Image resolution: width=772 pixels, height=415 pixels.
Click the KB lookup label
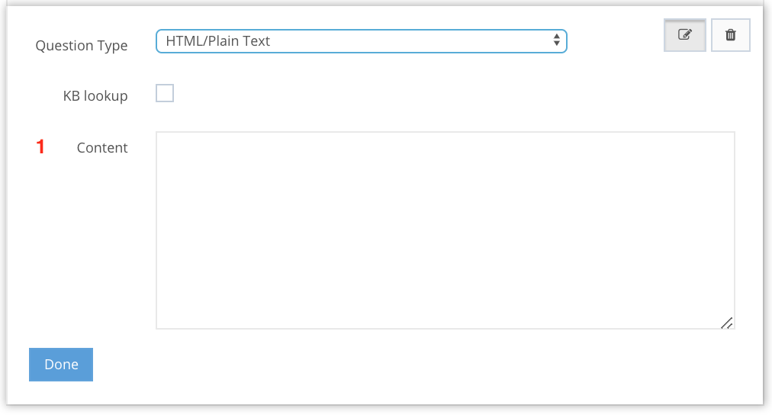(x=95, y=96)
